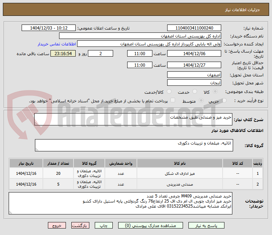Select the خدمت radio button

[x=195, y=92]
